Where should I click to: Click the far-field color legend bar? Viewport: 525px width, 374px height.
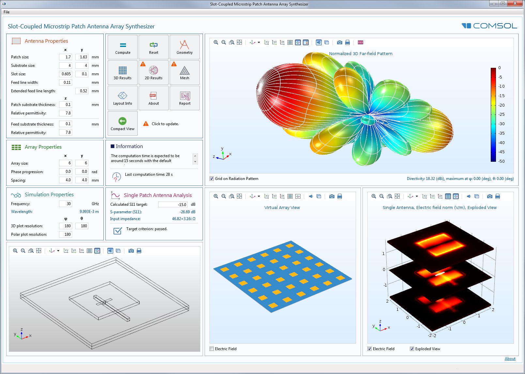(493, 114)
